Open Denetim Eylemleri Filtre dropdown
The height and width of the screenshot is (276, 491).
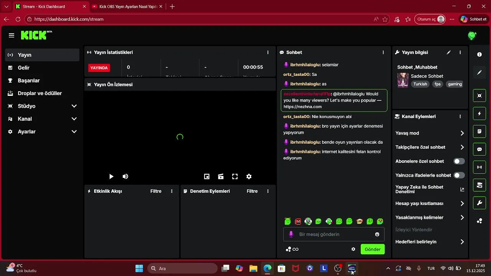point(252,191)
